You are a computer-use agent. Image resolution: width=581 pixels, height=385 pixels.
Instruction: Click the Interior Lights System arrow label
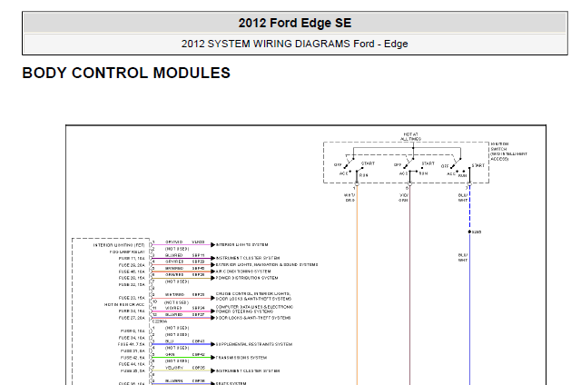(242, 245)
